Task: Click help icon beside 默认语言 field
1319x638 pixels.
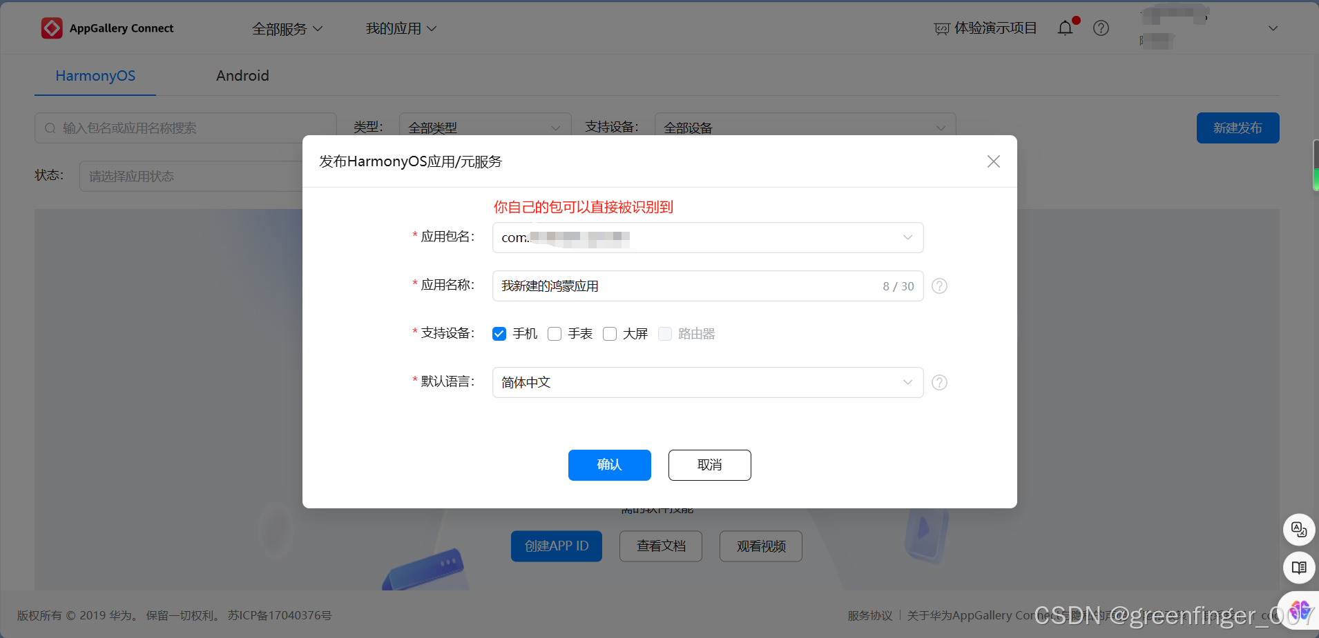Action: (x=939, y=382)
